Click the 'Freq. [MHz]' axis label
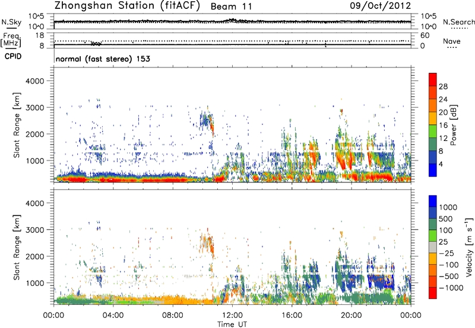The image size is (475, 328). coord(11,40)
